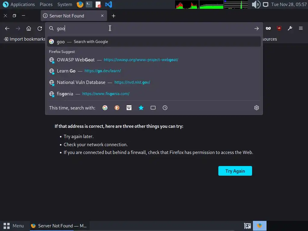Screen dimensions: 308x231
Task: Reload the current page
Action: pyautogui.click(x=40, y=29)
